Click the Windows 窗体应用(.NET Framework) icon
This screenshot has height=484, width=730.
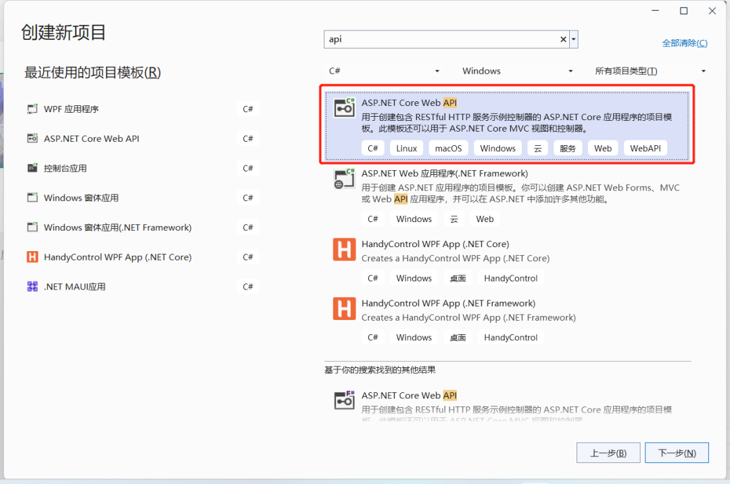point(32,227)
